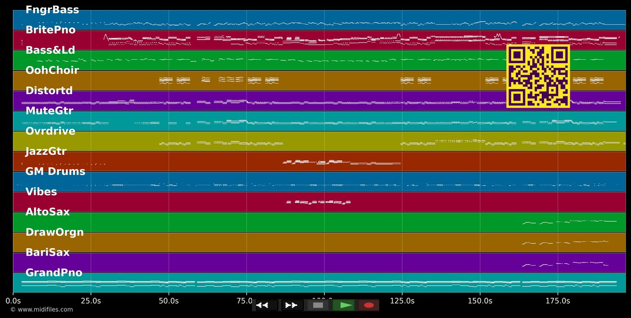
Task: Select the FngrBass track label
Action: tap(52, 10)
